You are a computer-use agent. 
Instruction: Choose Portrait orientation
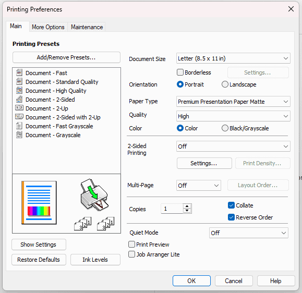180,84
